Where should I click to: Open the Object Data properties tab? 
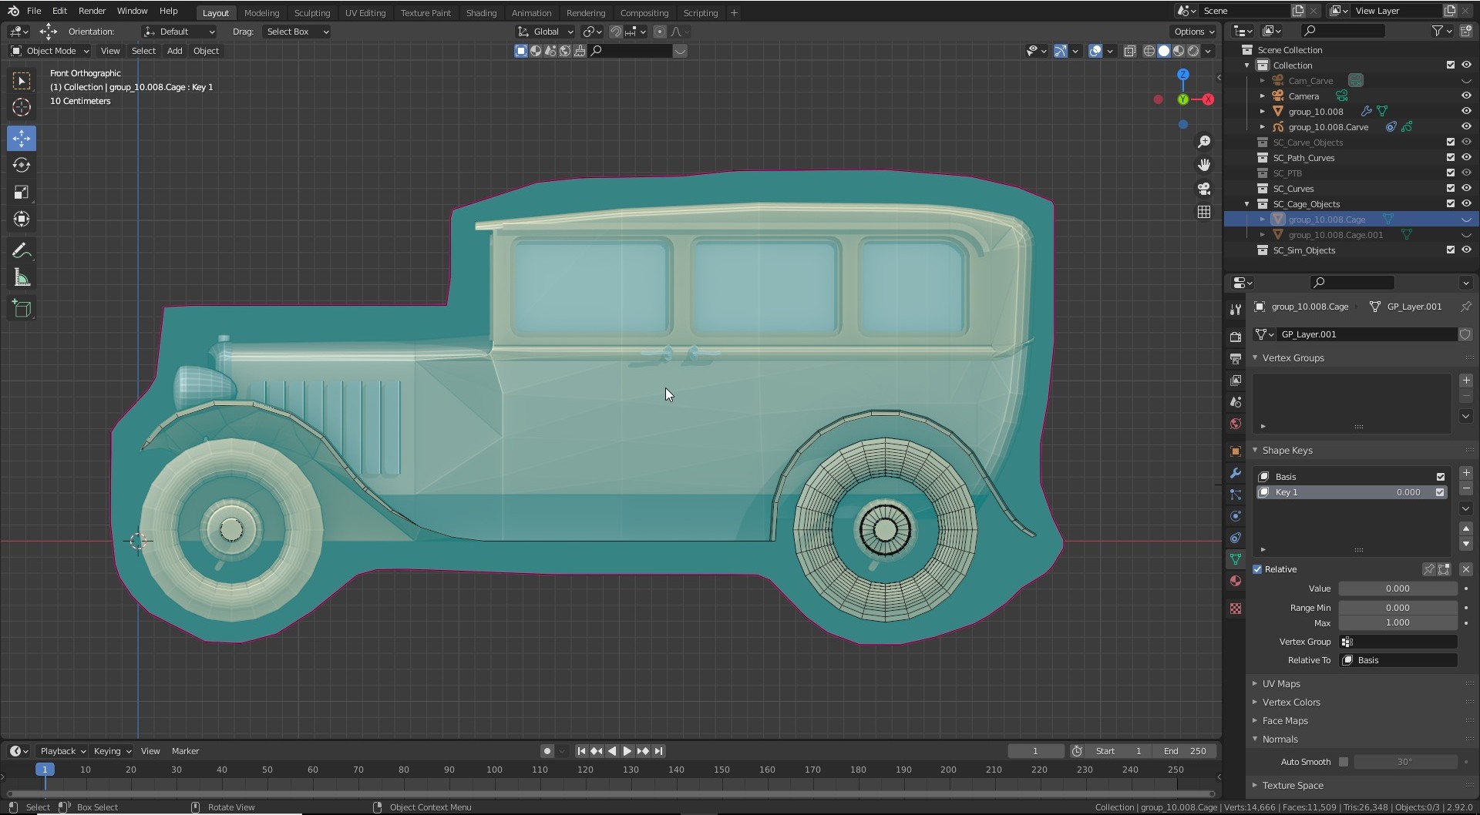(1236, 559)
